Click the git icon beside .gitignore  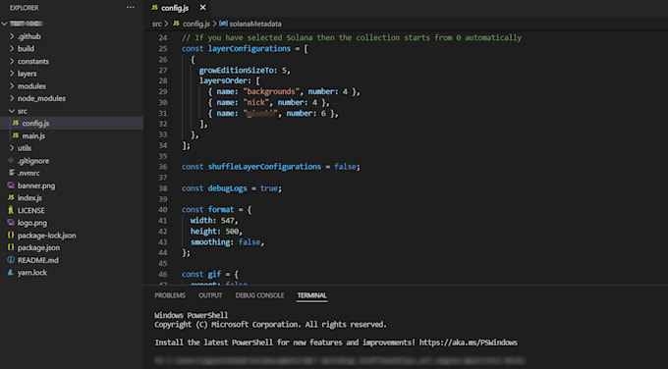coord(11,160)
